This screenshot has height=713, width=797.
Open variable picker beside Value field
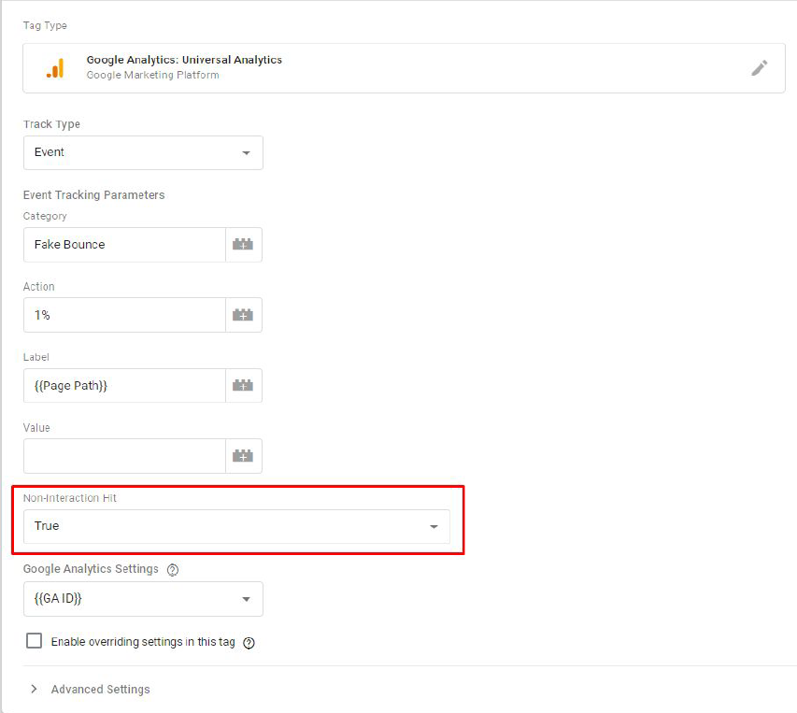point(243,456)
